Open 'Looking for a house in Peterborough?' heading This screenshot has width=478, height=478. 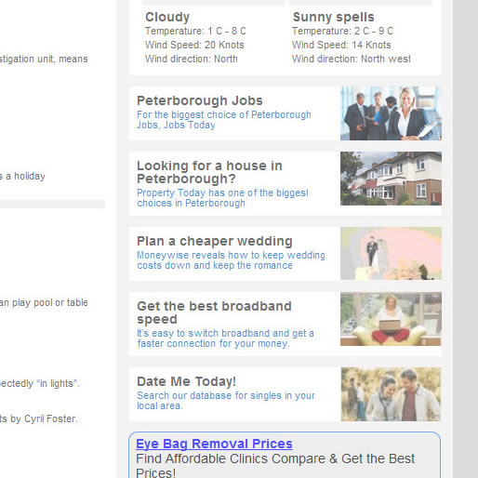pyautogui.click(x=209, y=172)
